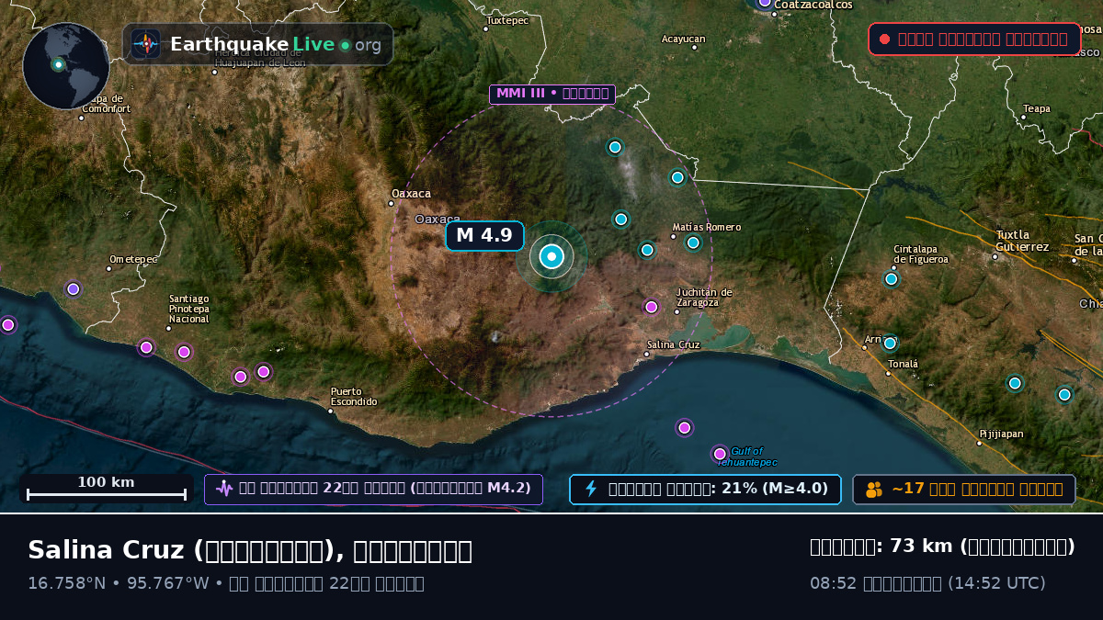Click the 100 km scale bar
Viewport: 1103px width, 620px height.
click(x=107, y=489)
